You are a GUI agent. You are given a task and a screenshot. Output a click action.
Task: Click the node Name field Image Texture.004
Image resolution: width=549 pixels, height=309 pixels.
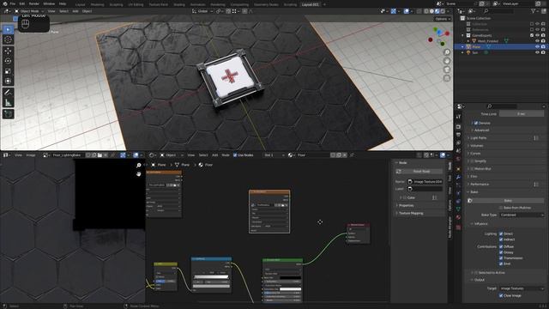pos(425,181)
